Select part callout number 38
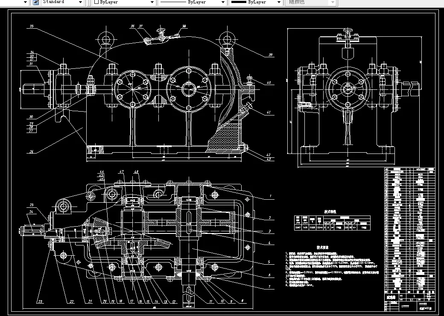Image resolution: width=444 pixels, height=316 pixels. (x=184, y=26)
